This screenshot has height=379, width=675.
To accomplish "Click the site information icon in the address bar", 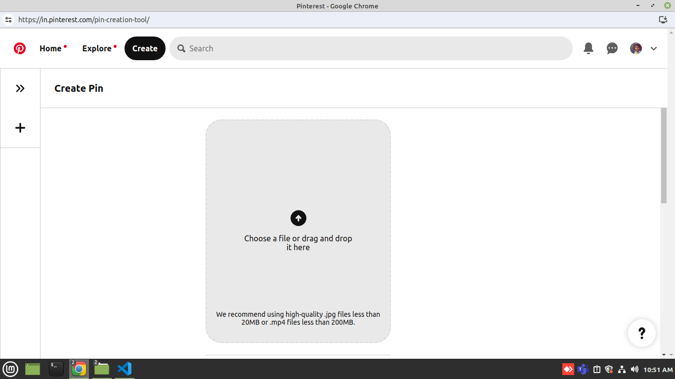I will pos(7,20).
